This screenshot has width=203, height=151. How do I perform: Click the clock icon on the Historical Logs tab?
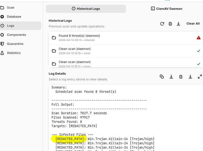73,9
